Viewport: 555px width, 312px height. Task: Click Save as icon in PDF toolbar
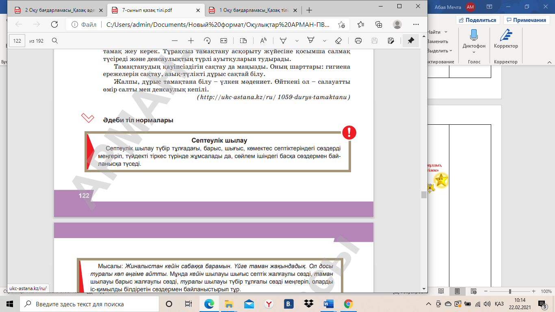(x=391, y=41)
